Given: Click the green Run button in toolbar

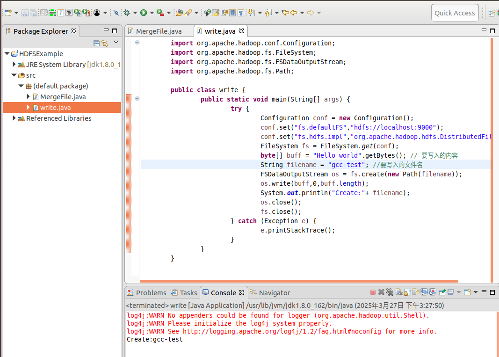Looking at the screenshot, I should tap(144, 13).
